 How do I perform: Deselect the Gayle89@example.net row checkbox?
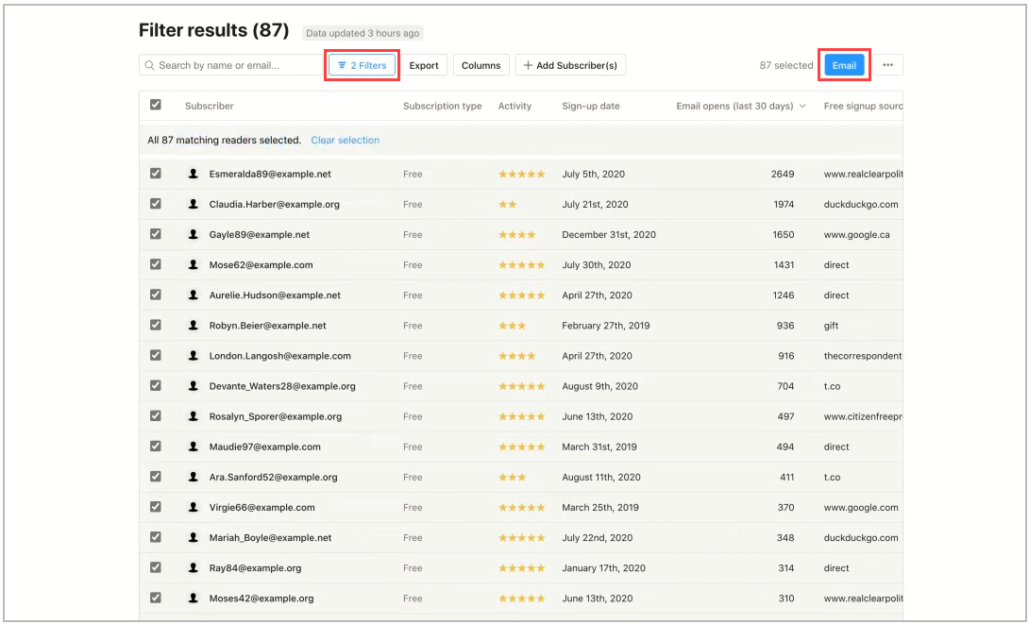pyautogui.click(x=156, y=234)
